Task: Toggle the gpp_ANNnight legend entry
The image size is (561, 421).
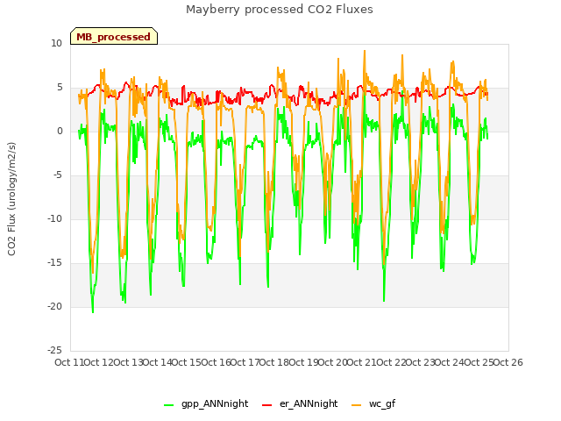Action: pos(206,404)
